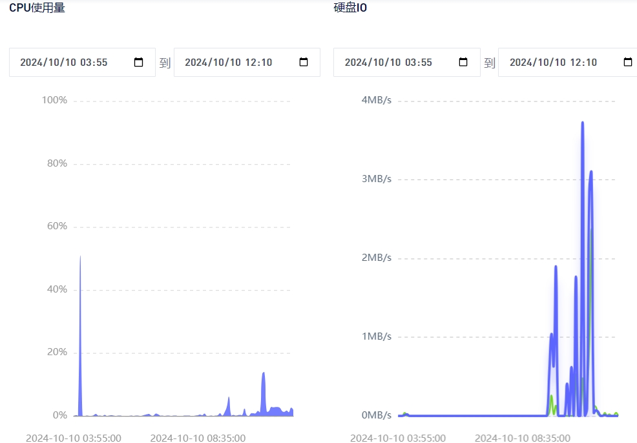This screenshot has width=637, height=443.
Task: Select the CPU使用量 chart title
Action: (37, 8)
